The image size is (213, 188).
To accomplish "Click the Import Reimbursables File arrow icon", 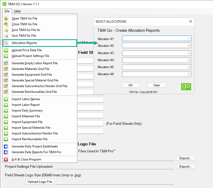I will click(6, 139).
